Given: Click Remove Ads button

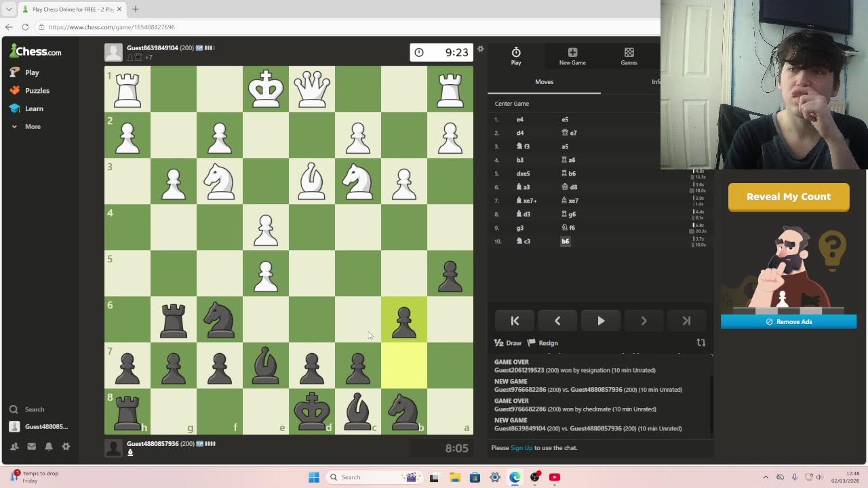Looking at the screenshot, I should (x=789, y=322).
